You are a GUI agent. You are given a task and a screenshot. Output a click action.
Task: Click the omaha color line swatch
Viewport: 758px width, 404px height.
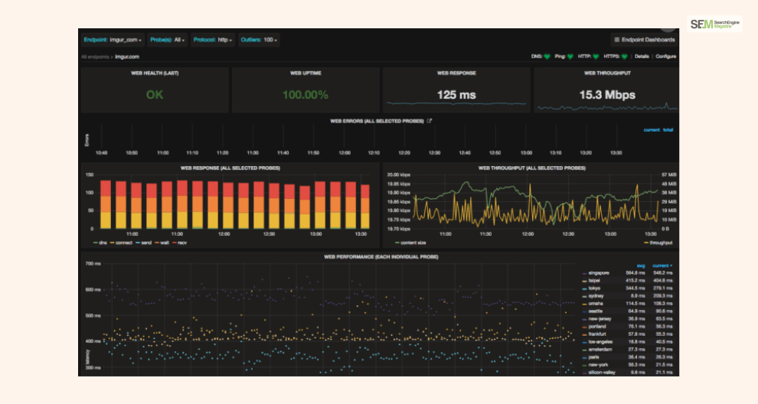click(x=584, y=304)
